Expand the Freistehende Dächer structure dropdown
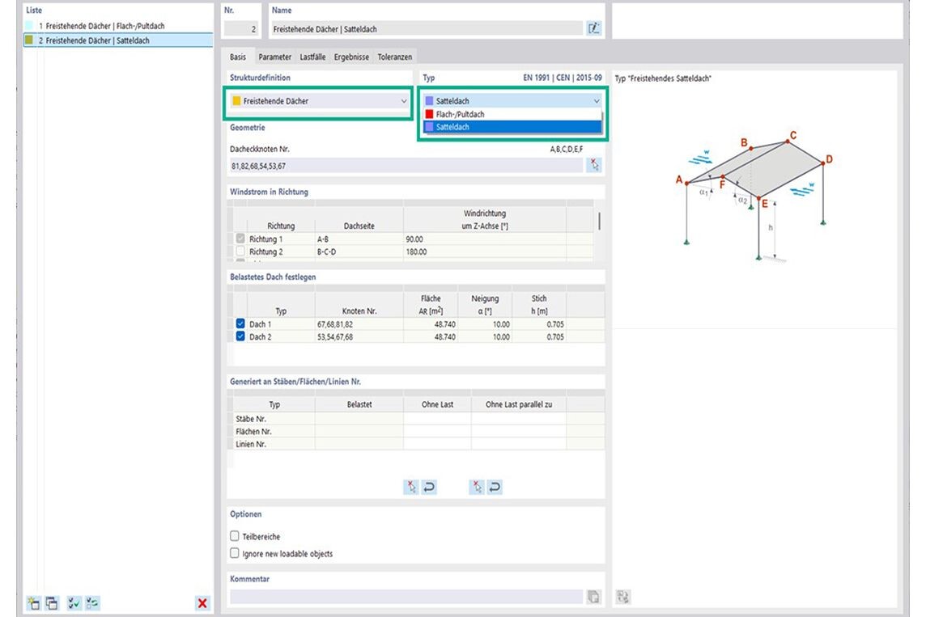 404,101
